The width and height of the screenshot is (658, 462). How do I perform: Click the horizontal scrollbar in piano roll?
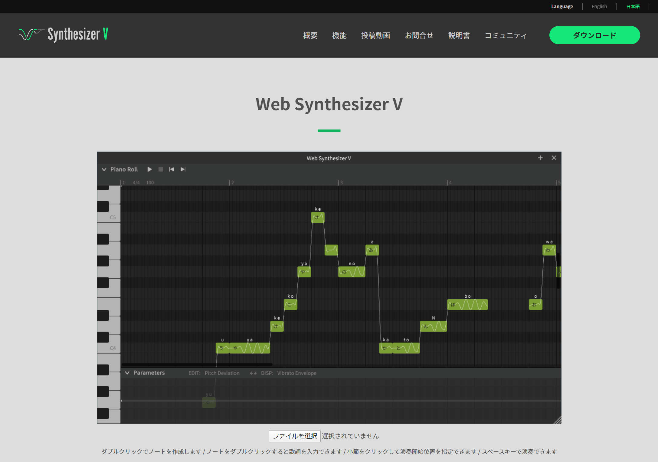point(197,364)
